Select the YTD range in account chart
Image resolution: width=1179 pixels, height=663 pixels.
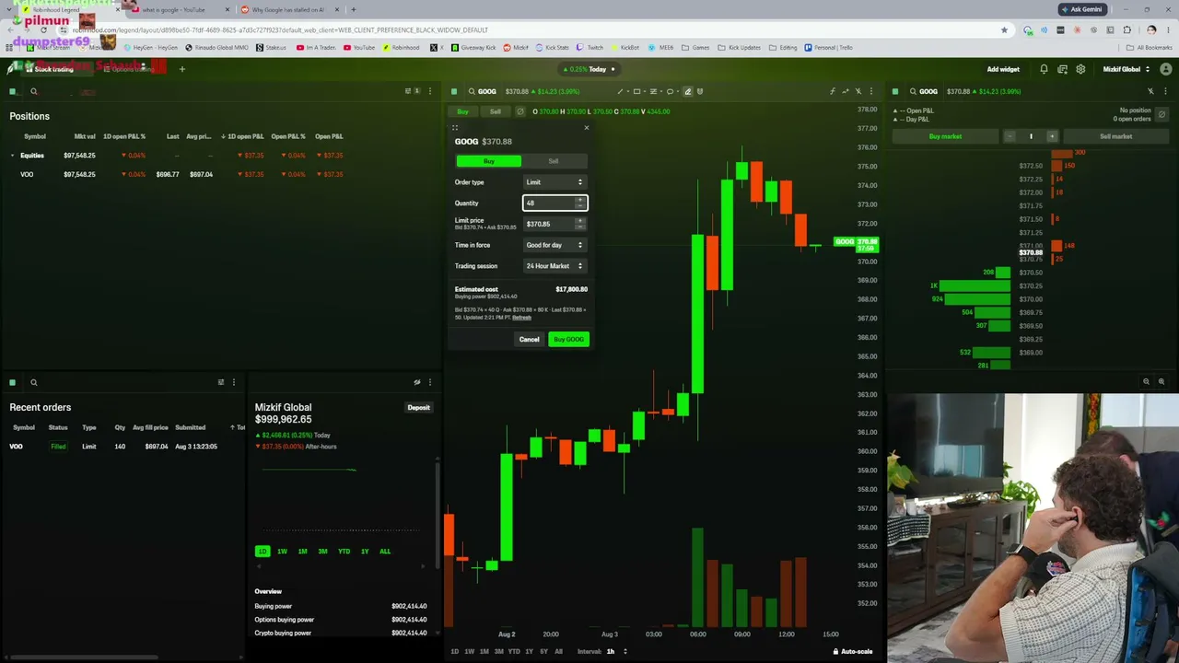pyautogui.click(x=344, y=551)
